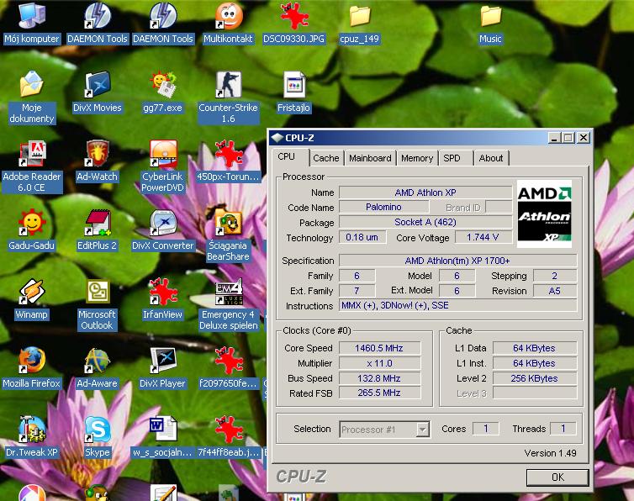The width and height of the screenshot is (634, 501).
Task: Click the Core Speed value field
Action: (378, 348)
